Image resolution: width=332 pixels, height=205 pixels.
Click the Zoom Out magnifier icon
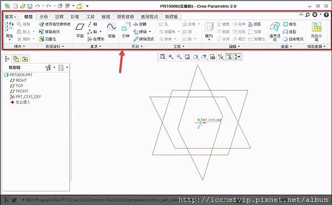coord(179,57)
